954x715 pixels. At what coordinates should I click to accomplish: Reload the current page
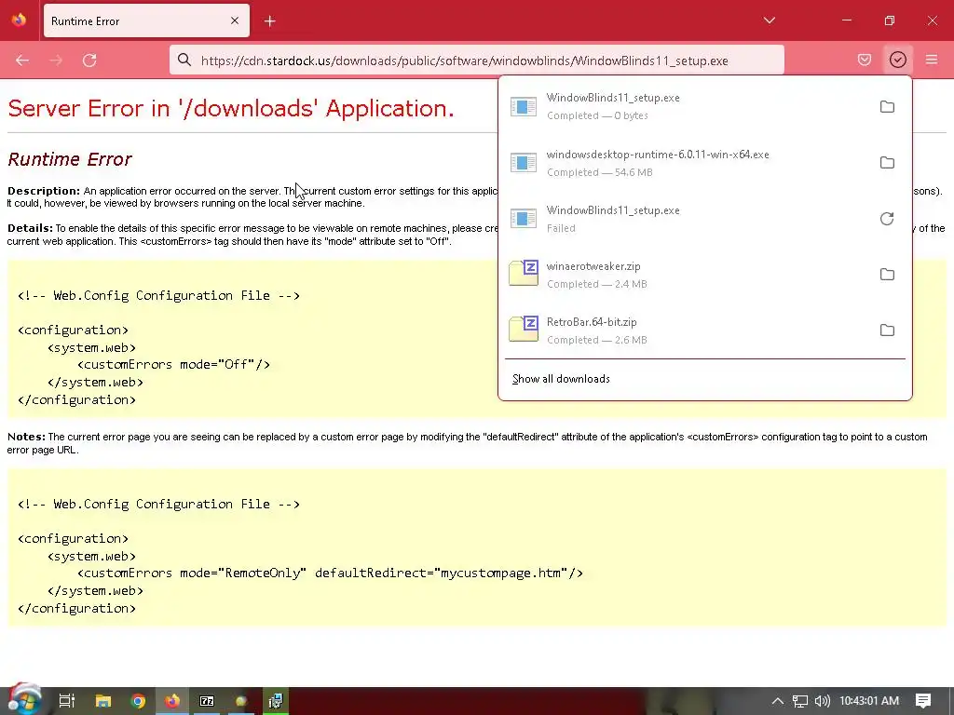pos(89,61)
